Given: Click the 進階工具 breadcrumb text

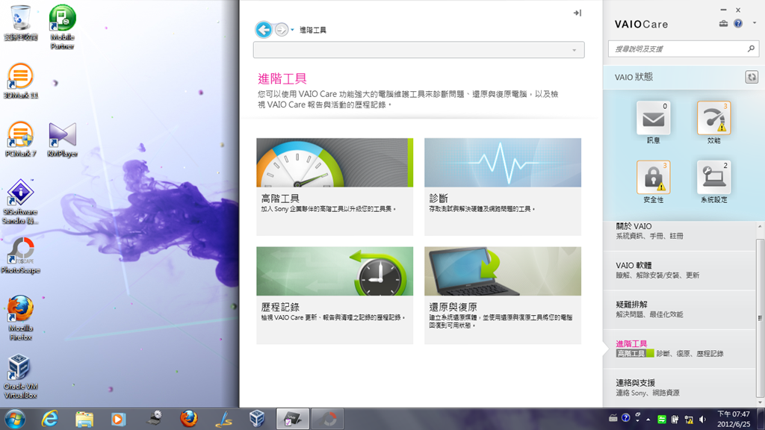Looking at the screenshot, I should point(313,30).
